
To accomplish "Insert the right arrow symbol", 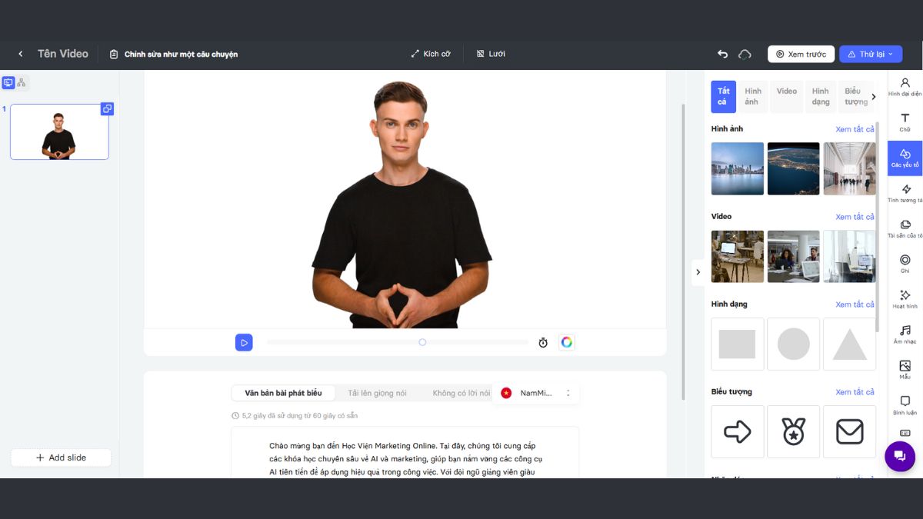I will coord(738,431).
